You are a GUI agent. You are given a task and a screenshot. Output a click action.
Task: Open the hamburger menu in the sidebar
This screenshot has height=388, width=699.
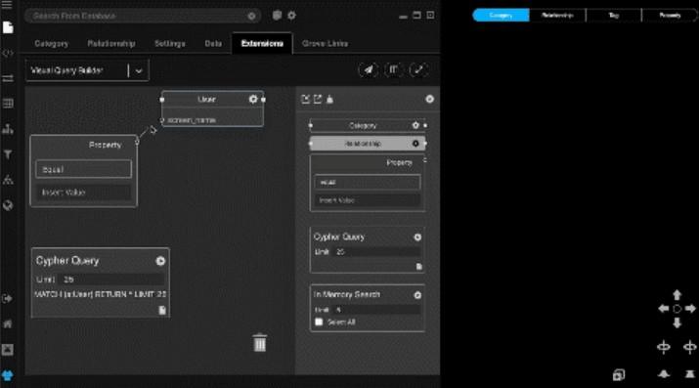[8, 5]
